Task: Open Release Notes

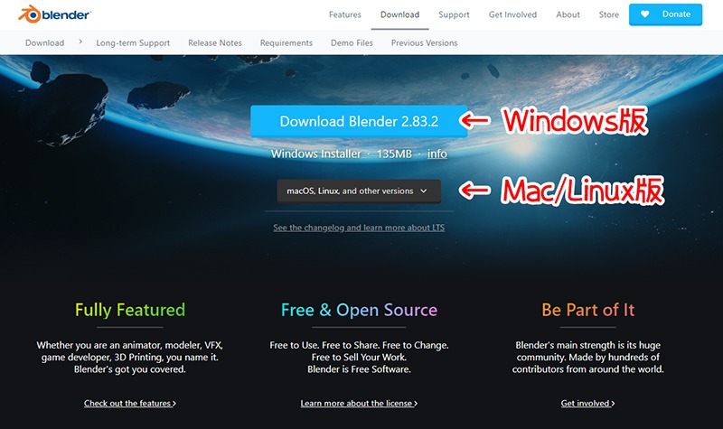Action: (215, 42)
